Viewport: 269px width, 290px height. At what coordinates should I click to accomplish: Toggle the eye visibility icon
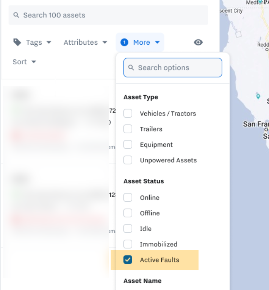(198, 42)
